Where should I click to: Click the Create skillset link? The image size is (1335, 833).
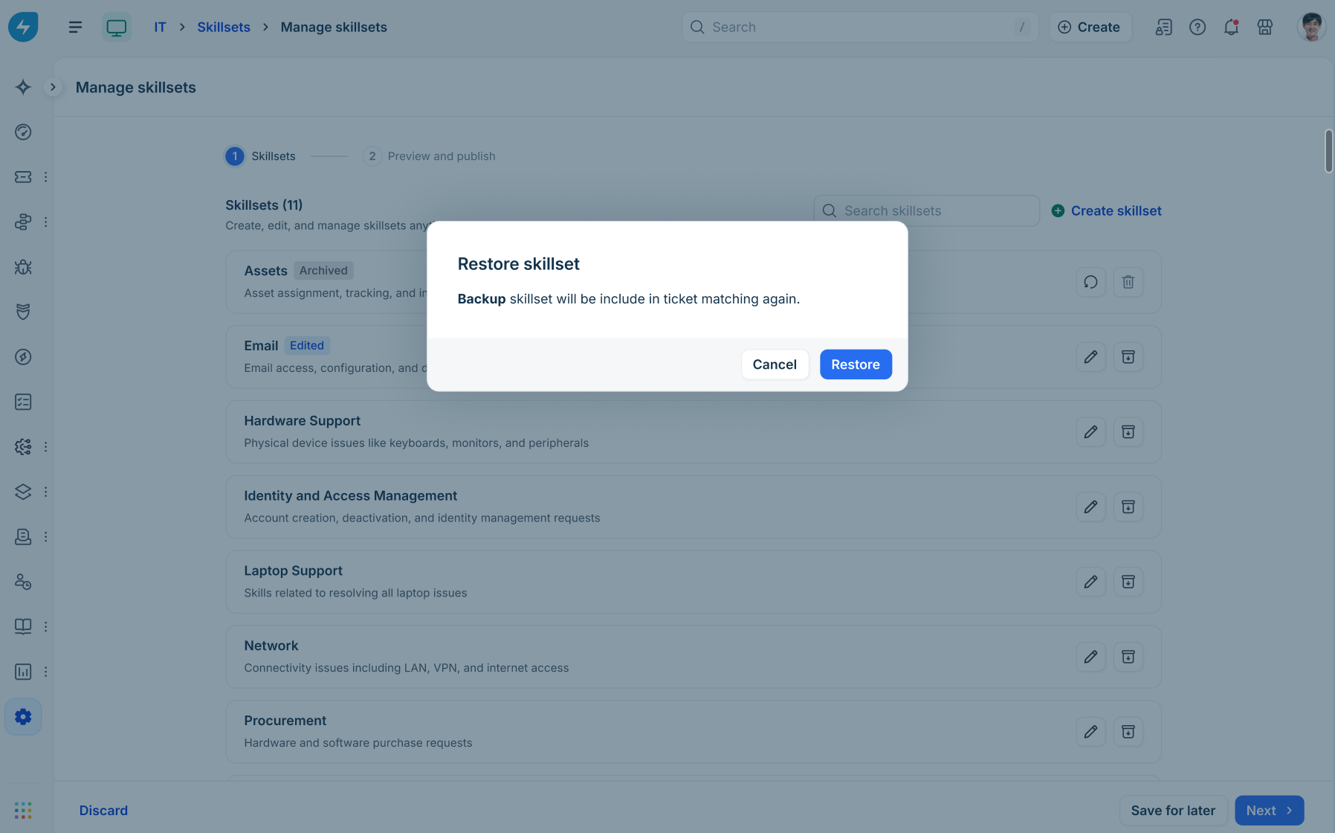point(1107,210)
